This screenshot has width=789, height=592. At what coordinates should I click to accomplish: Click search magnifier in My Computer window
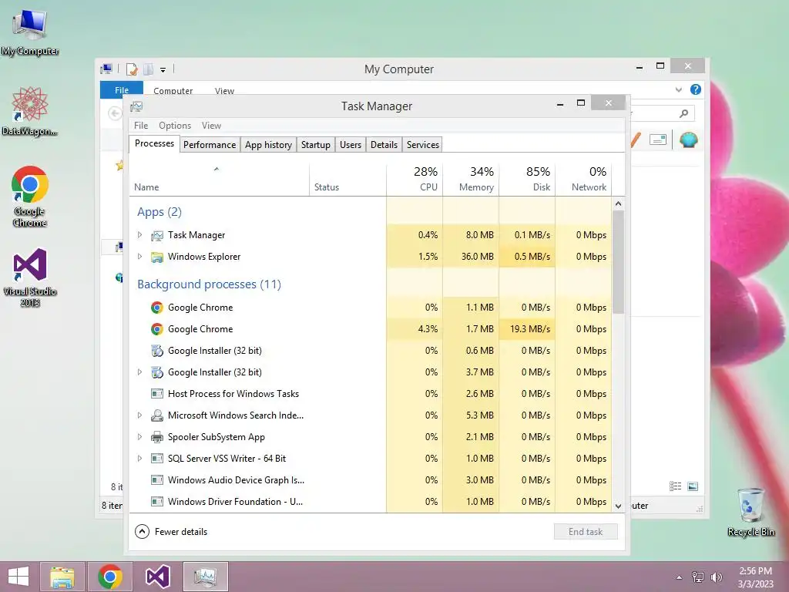pyautogui.click(x=683, y=113)
